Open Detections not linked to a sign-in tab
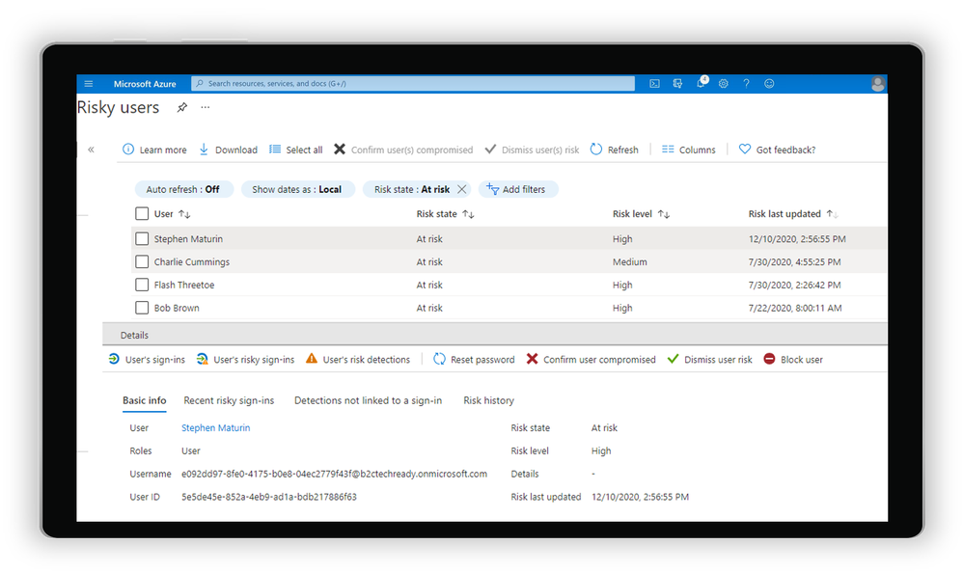The height and width of the screenshot is (572, 963). pyautogui.click(x=368, y=400)
